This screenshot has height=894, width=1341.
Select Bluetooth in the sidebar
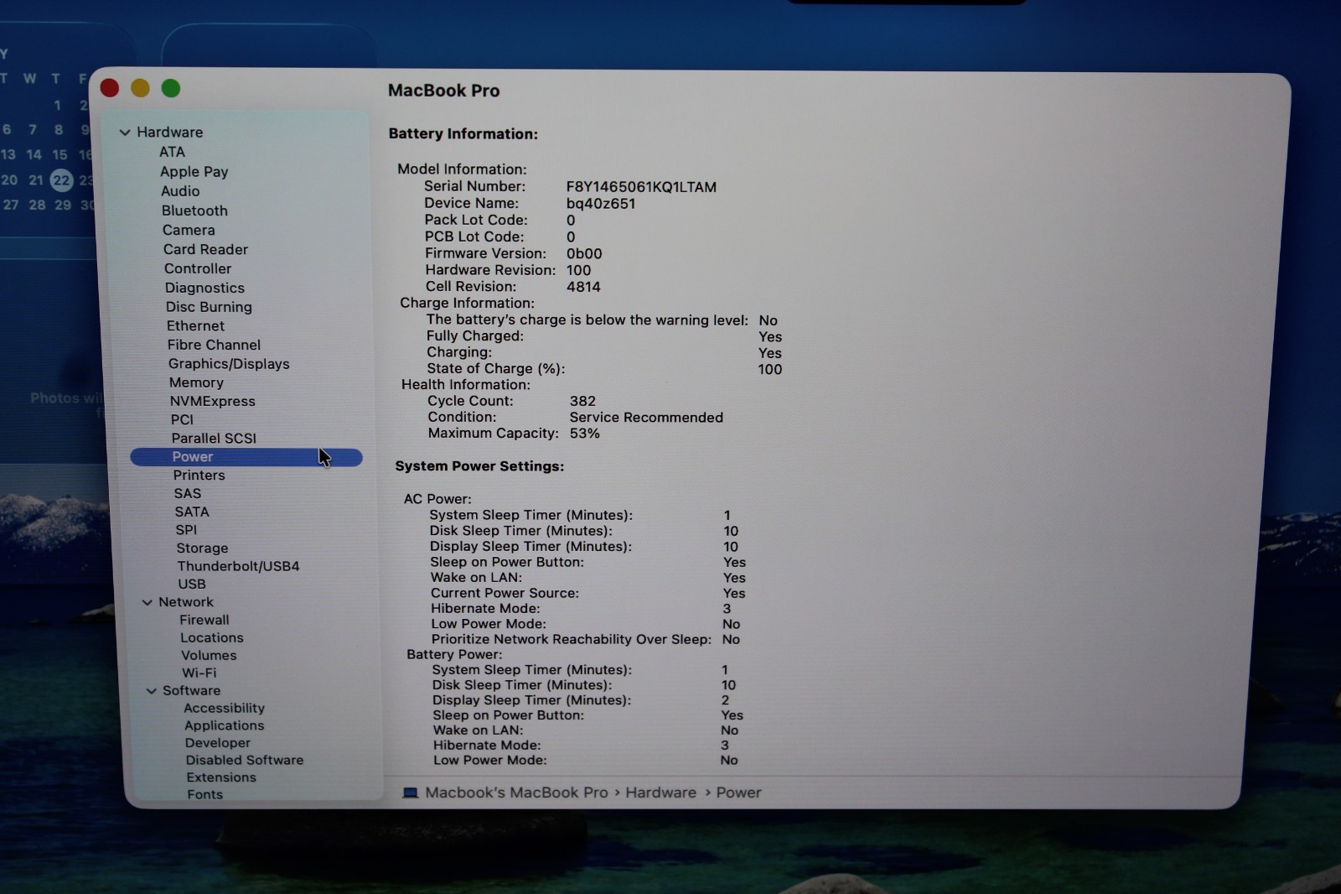(194, 211)
